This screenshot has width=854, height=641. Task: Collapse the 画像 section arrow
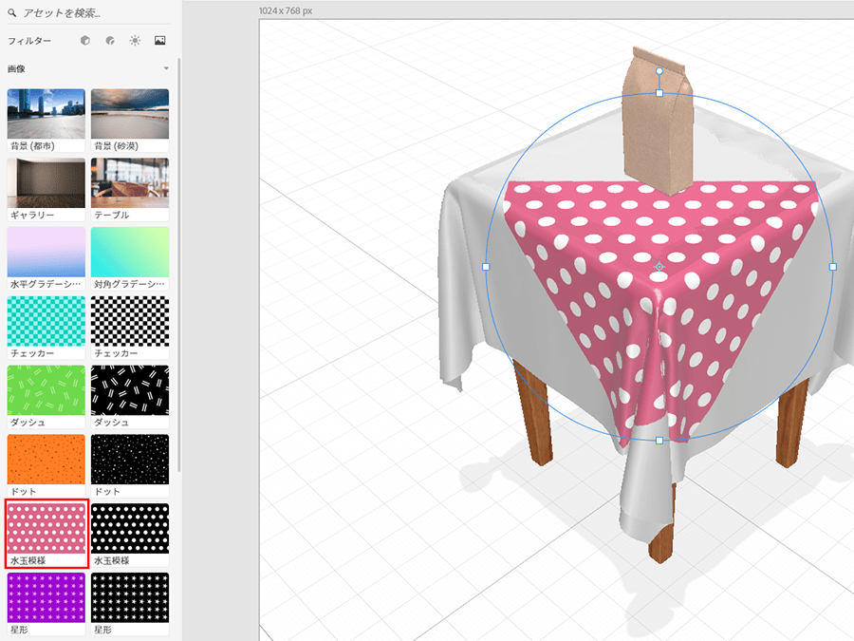166,68
